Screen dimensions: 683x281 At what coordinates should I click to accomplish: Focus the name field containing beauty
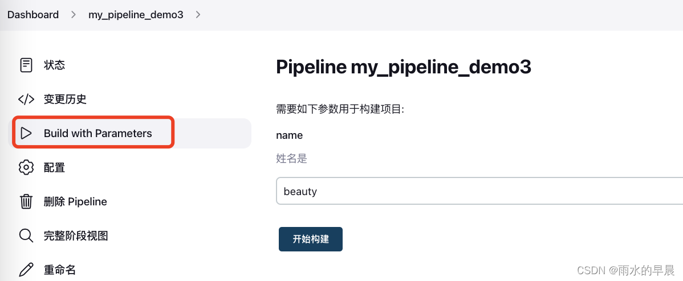click(x=479, y=192)
